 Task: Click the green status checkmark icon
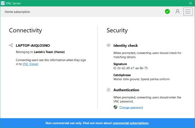point(167,11)
